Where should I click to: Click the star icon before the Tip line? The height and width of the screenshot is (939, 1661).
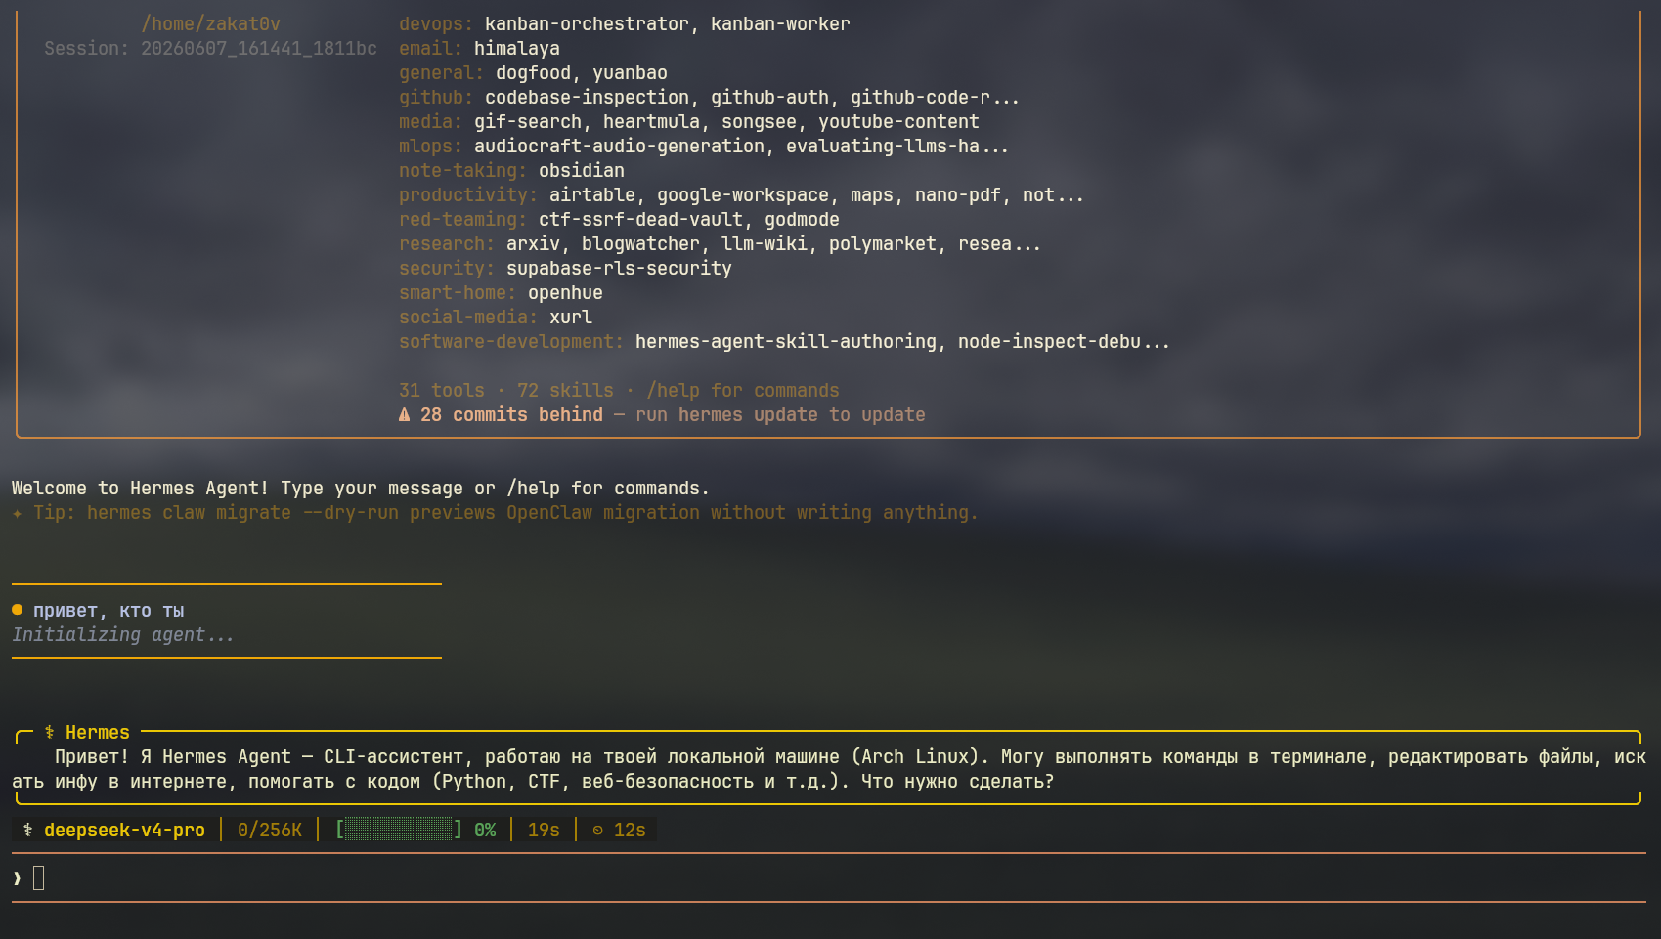(x=17, y=513)
